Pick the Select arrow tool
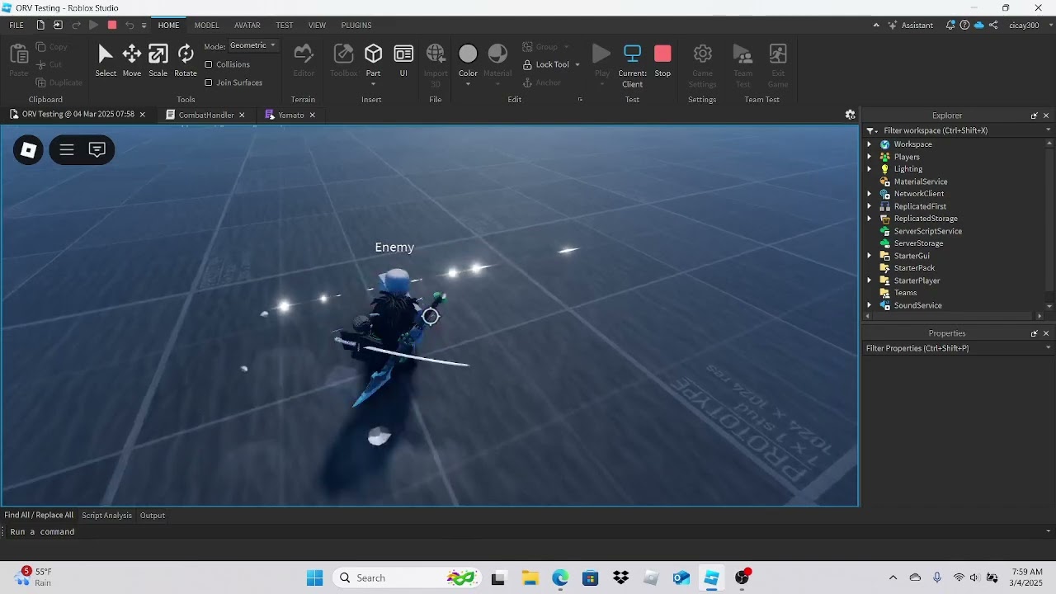The image size is (1056, 594). (x=106, y=60)
